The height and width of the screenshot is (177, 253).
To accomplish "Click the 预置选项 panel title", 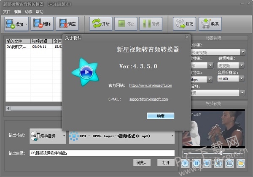I will click(214, 38).
